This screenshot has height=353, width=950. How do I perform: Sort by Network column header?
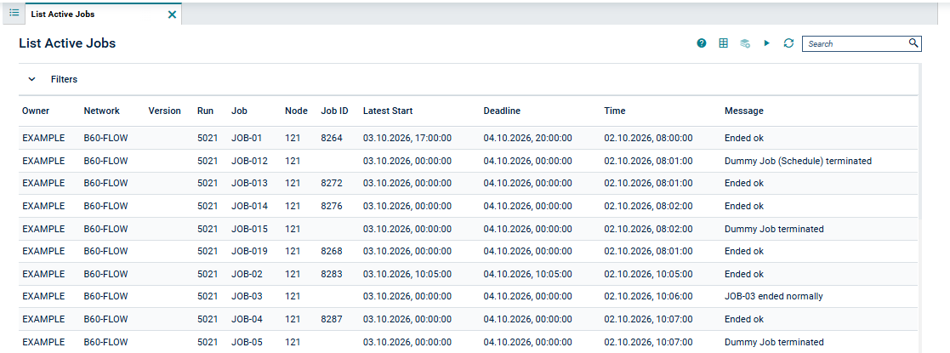tap(102, 111)
